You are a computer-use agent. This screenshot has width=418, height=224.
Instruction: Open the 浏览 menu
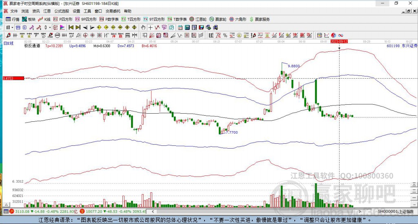click(x=25, y=11)
